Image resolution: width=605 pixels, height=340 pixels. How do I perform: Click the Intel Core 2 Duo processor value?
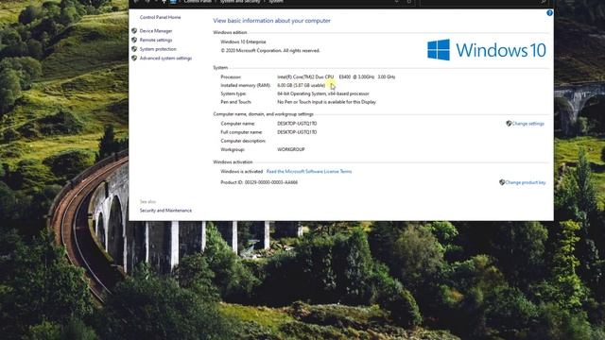[x=337, y=77]
